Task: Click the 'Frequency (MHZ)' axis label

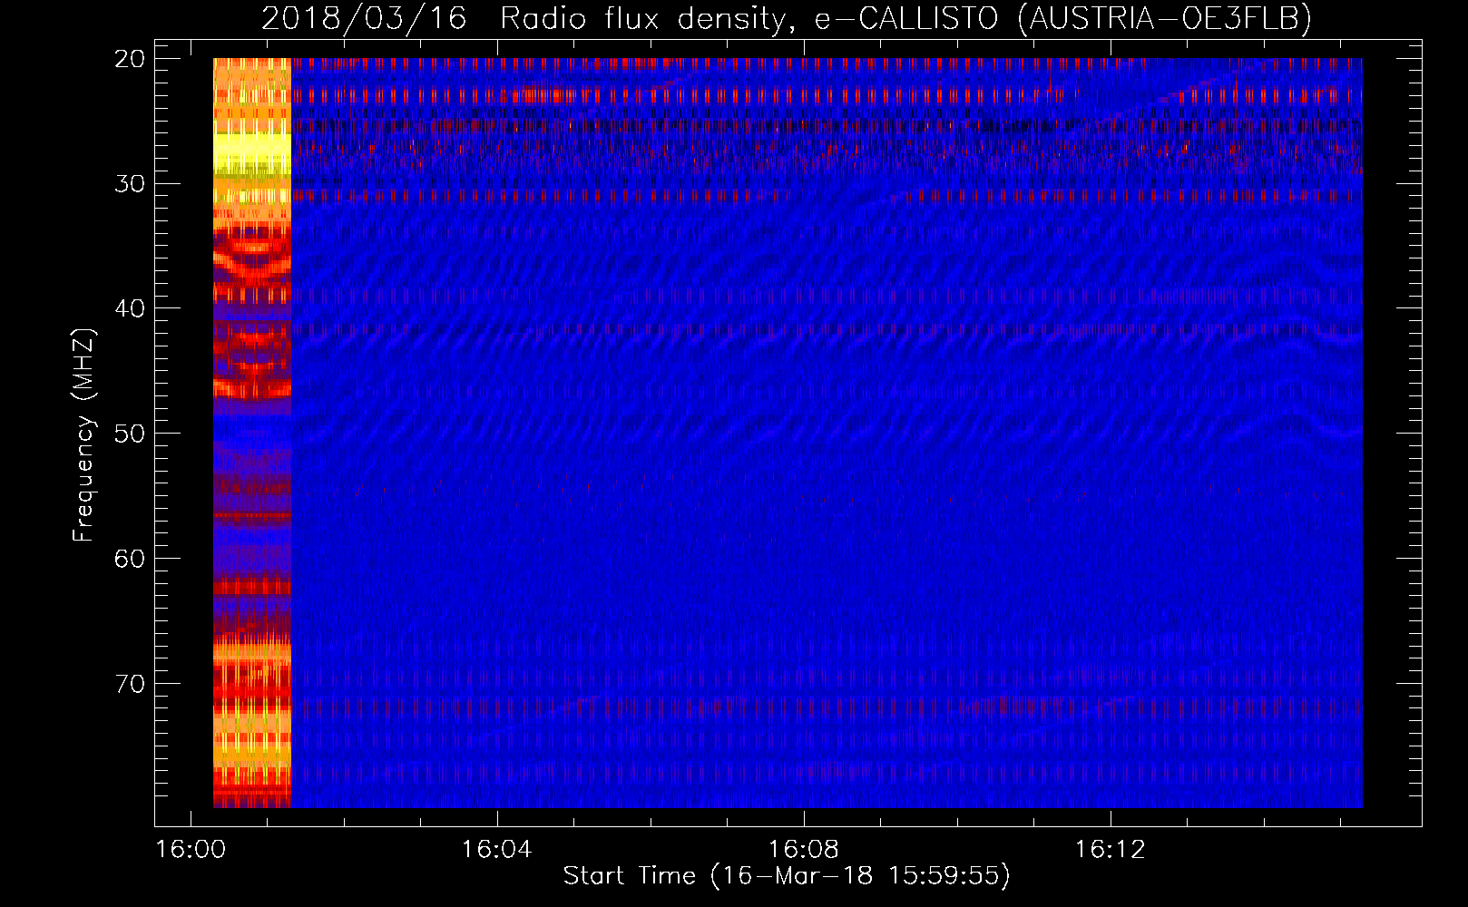Action: 83,435
